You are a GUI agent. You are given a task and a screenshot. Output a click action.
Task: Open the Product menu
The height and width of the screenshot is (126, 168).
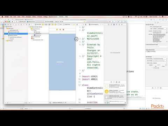pyautogui.click(x=40, y=17)
